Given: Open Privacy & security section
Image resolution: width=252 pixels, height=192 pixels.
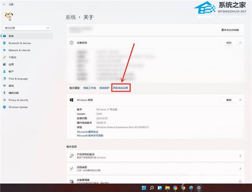Looking at the screenshot, I should click(x=27, y=100).
